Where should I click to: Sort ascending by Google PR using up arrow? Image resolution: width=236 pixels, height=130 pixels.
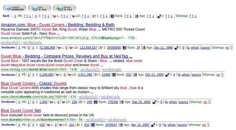coord(27,16)
